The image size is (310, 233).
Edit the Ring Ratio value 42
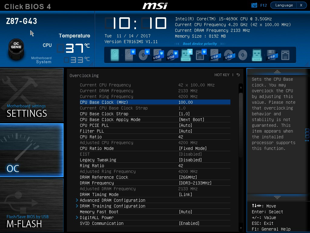181,166
